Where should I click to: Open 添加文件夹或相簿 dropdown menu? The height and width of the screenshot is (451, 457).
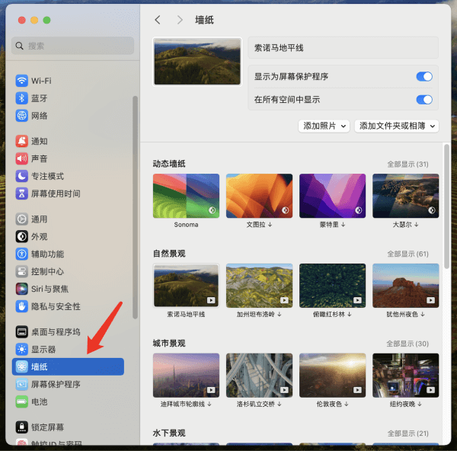click(396, 126)
